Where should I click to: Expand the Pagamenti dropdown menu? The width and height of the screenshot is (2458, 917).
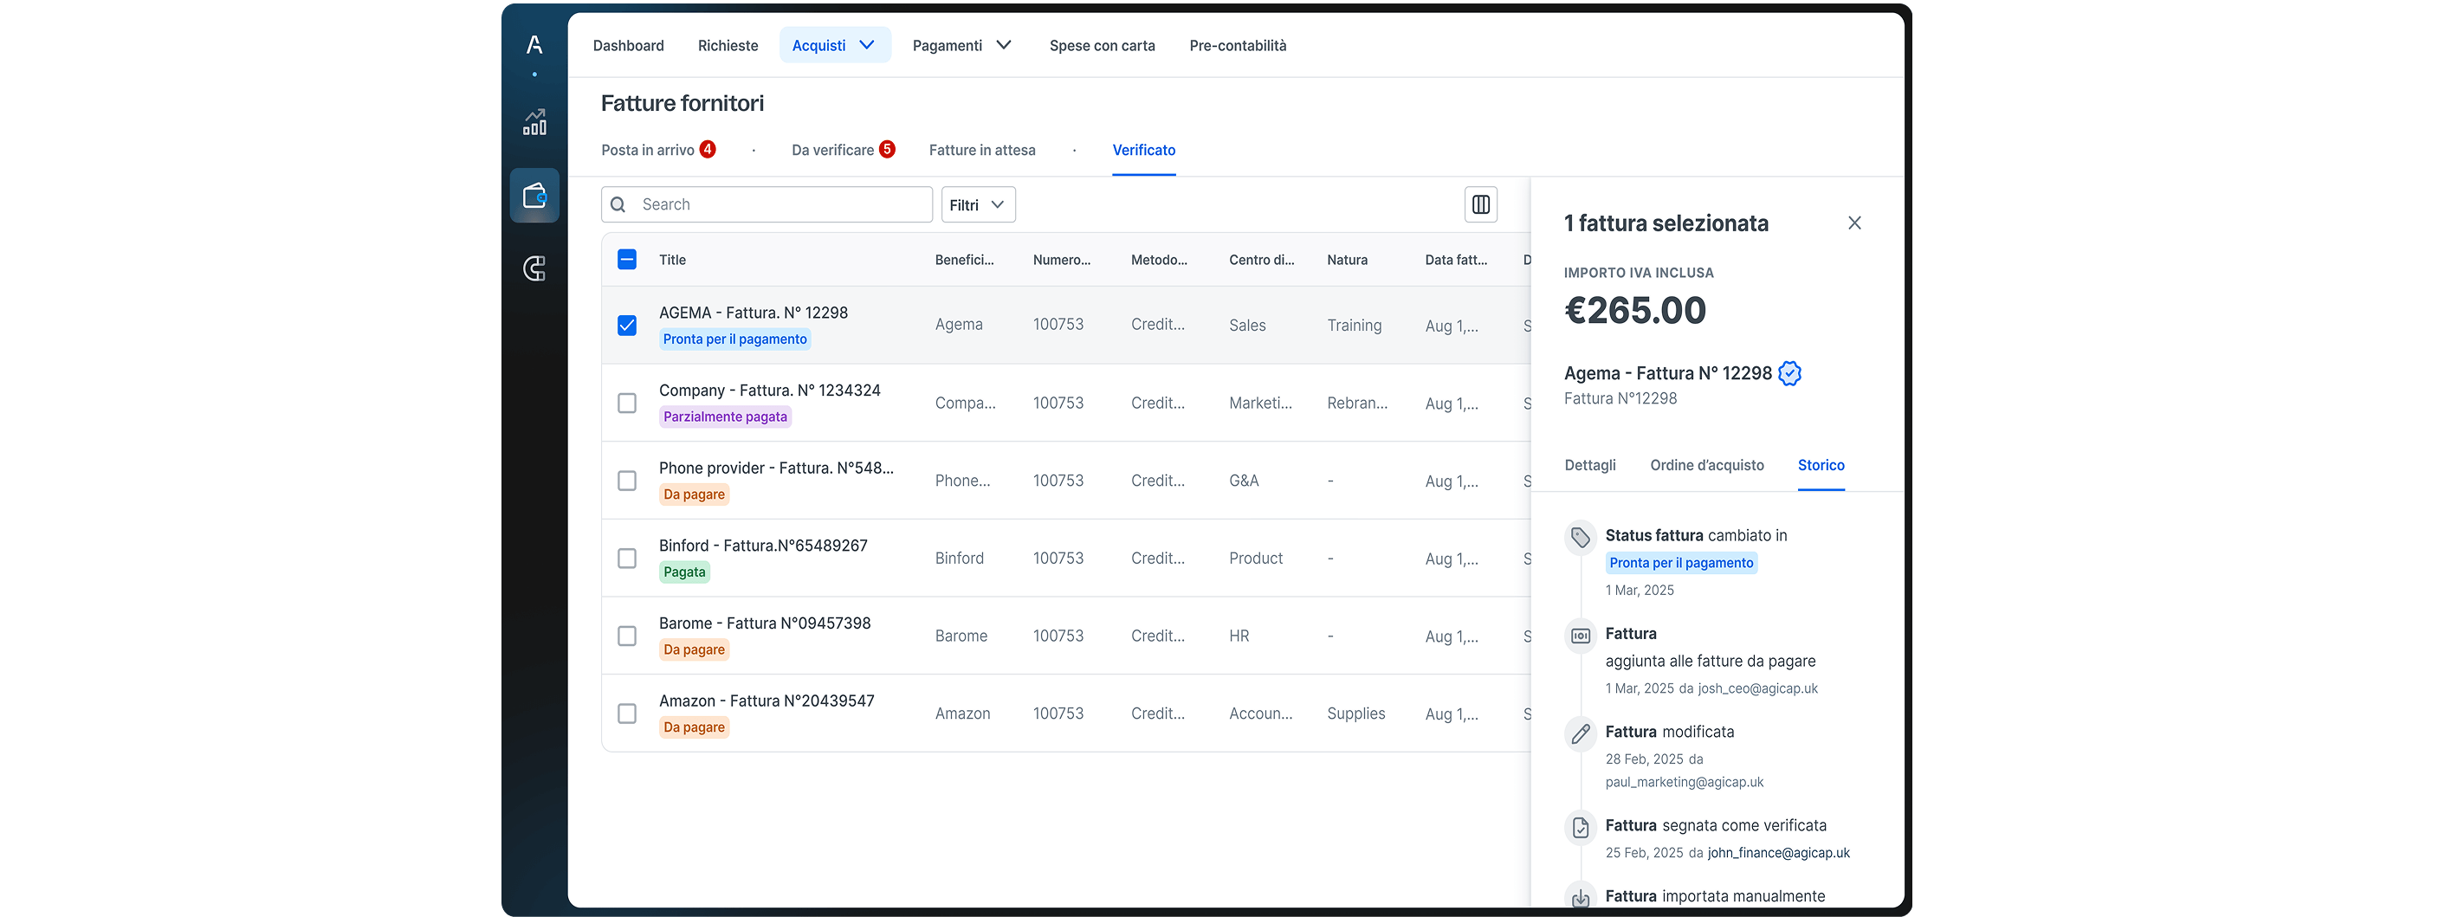click(962, 45)
